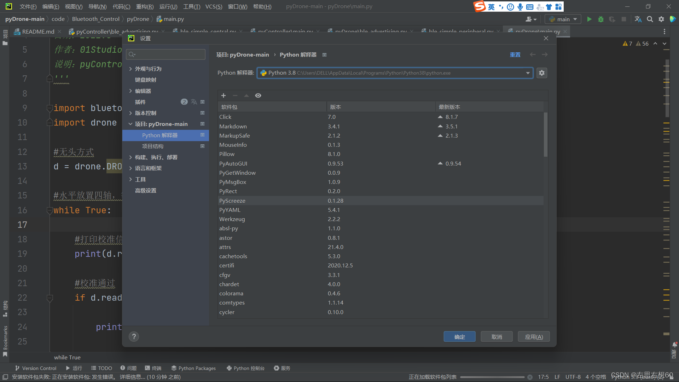The image size is (679, 382).
Task: Click the 重置 link
Action: [x=515, y=54]
